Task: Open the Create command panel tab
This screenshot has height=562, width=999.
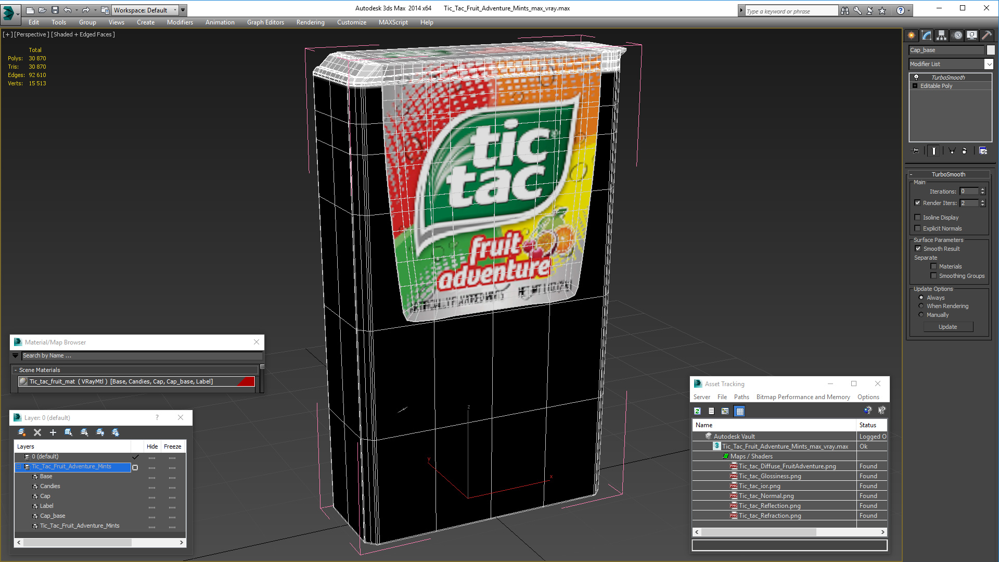Action: click(x=911, y=35)
